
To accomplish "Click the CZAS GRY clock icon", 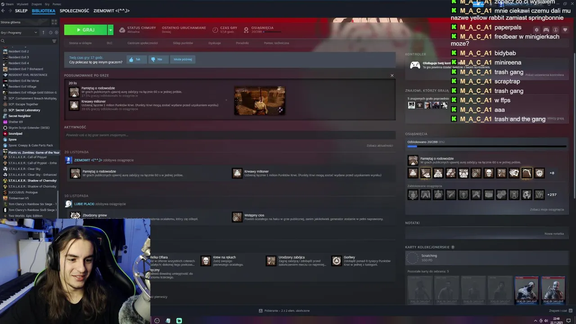I will pos(215,30).
